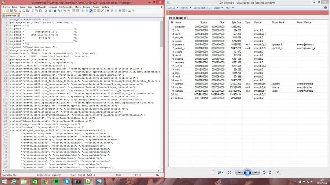Open Spotify from the taskbar
The image size is (330, 185).
(56, 182)
